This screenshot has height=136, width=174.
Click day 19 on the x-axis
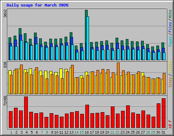102,132
